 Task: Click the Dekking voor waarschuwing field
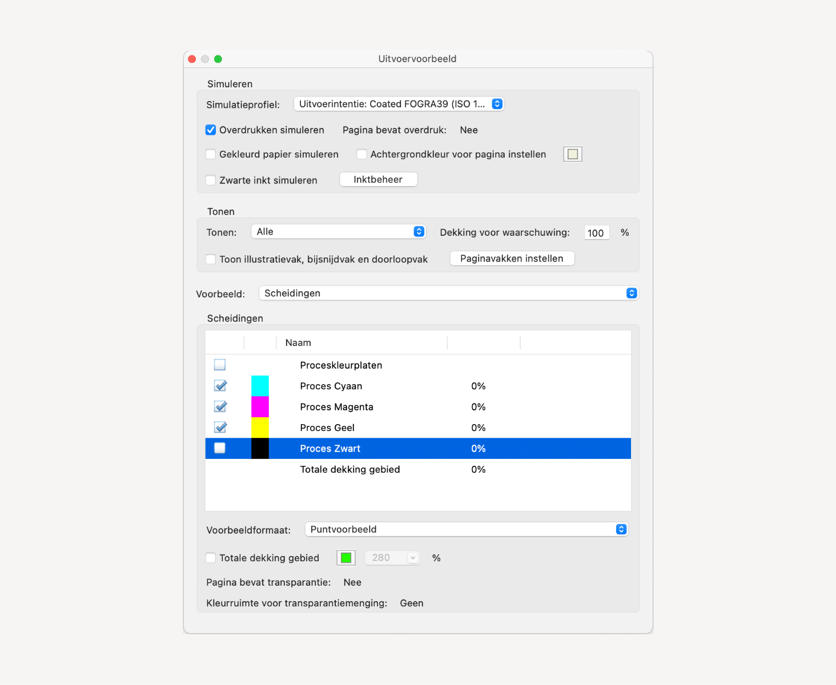tap(596, 233)
